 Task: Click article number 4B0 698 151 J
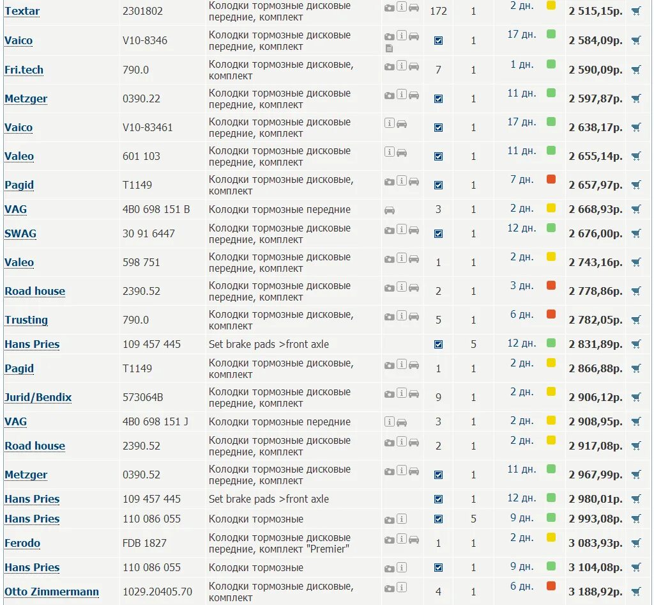coord(155,421)
